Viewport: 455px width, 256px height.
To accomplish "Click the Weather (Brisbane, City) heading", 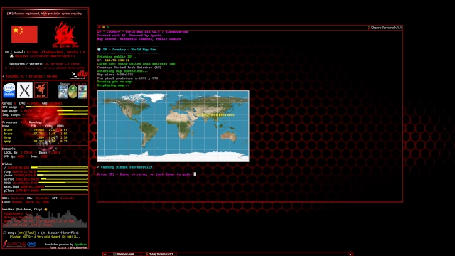I will pos(22,209).
